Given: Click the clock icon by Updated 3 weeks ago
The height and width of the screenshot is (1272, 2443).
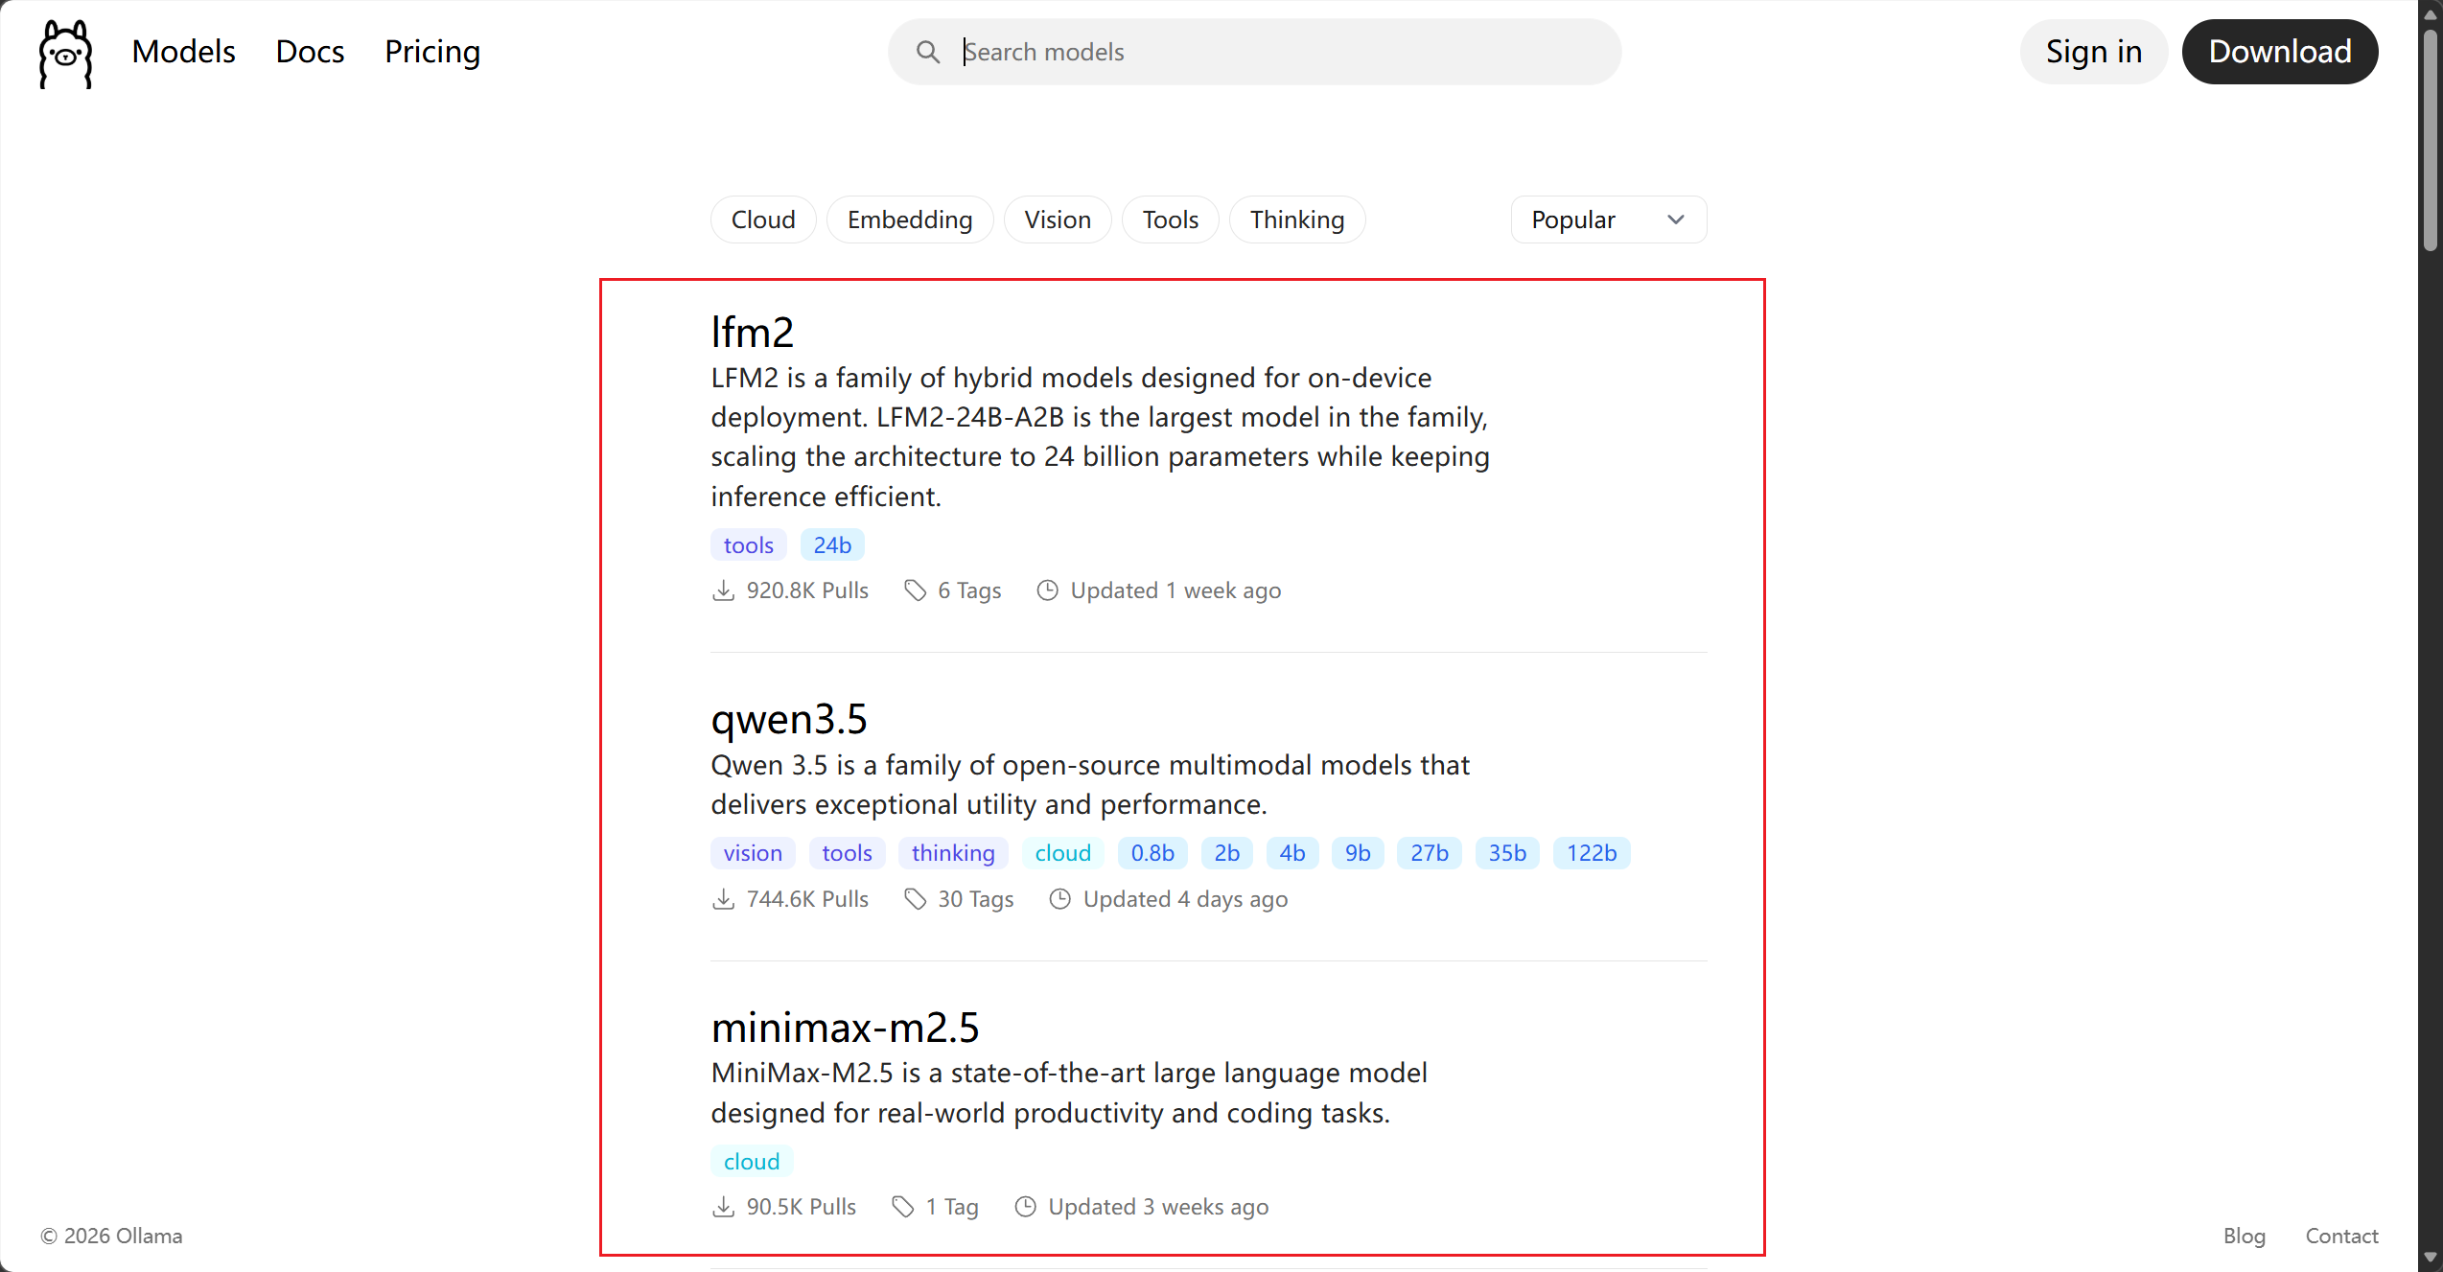Looking at the screenshot, I should pos(1025,1207).
